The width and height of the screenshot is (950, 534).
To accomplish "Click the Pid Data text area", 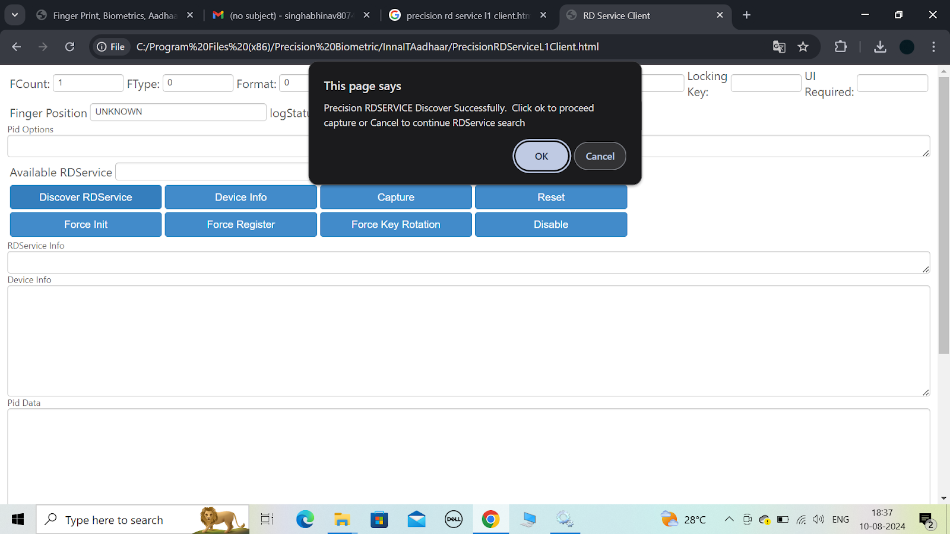I will click(468, 456).
